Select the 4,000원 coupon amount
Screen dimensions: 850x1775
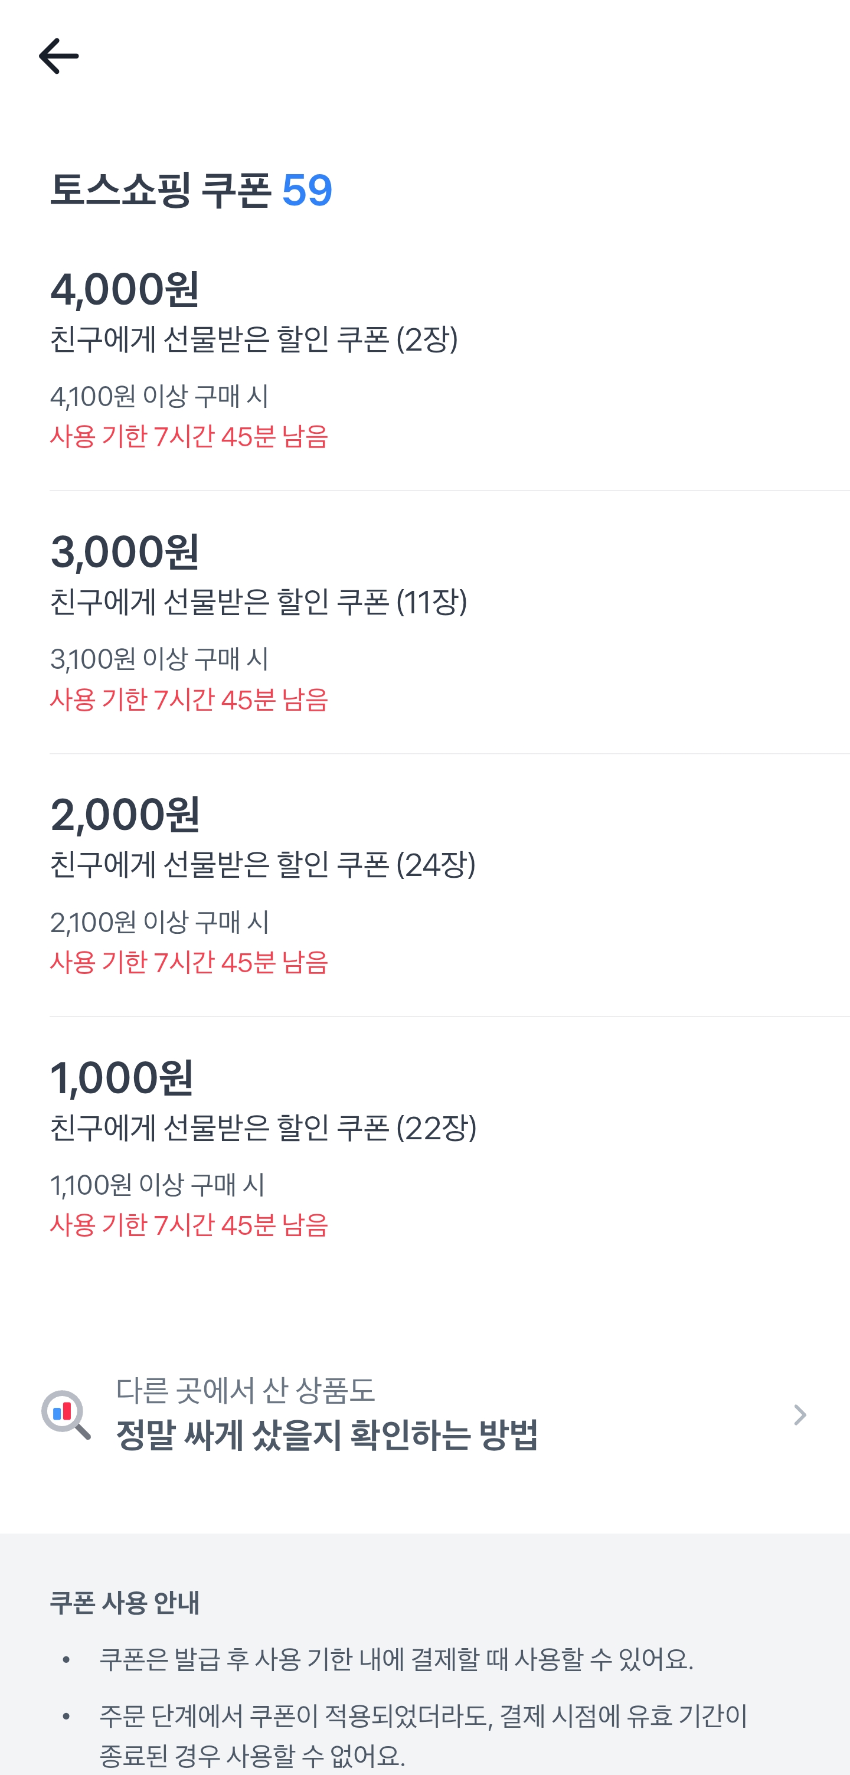(x=125, y=289)
